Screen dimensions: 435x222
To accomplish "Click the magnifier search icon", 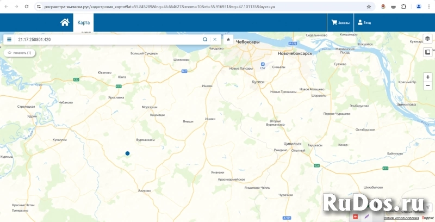I will 205,40.
